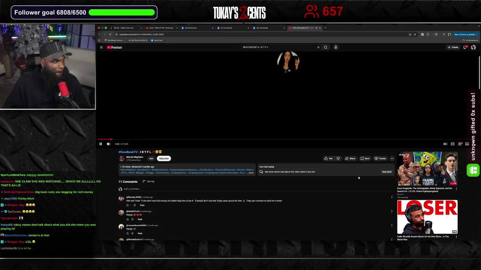Image resolution: width=481 pixels, height=270 pixels.
Task: Open All Bookmarks folder
Action: coord(470,40)
